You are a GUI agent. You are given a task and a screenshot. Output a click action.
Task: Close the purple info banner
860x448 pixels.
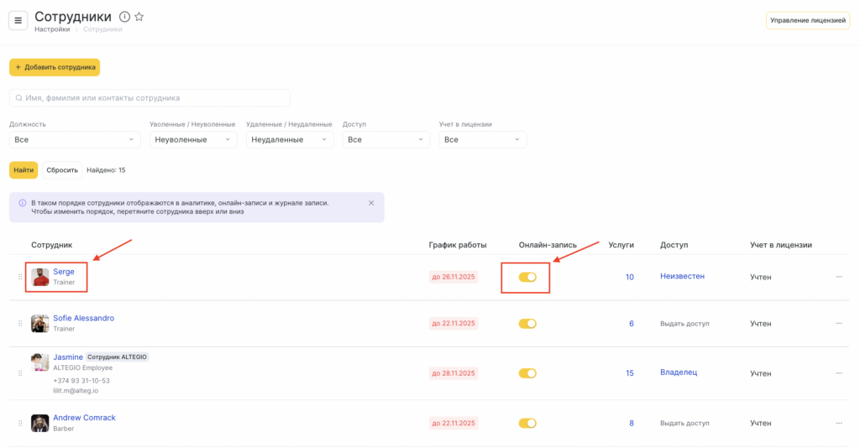pos(371,203)
